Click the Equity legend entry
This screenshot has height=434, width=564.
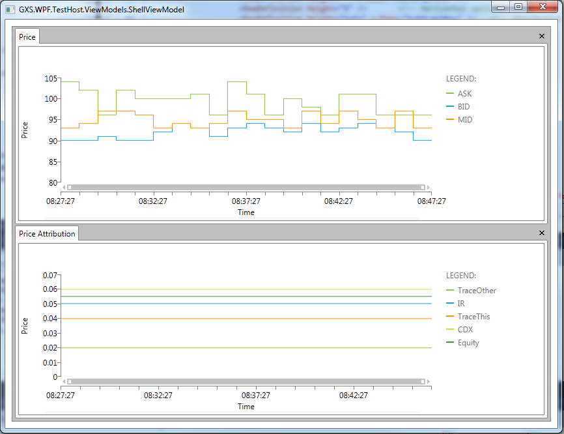point(462,343)
